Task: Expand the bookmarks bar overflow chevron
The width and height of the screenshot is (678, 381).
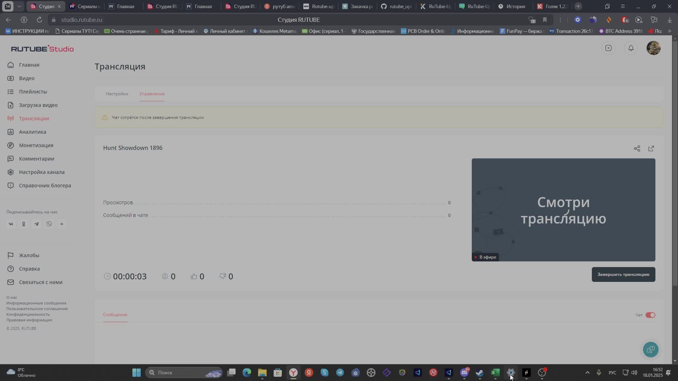Action: tap(669, 31)
